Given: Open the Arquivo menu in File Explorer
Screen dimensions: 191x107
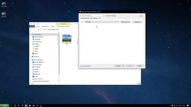Looking at the screenshot, I should click(32, 26).
